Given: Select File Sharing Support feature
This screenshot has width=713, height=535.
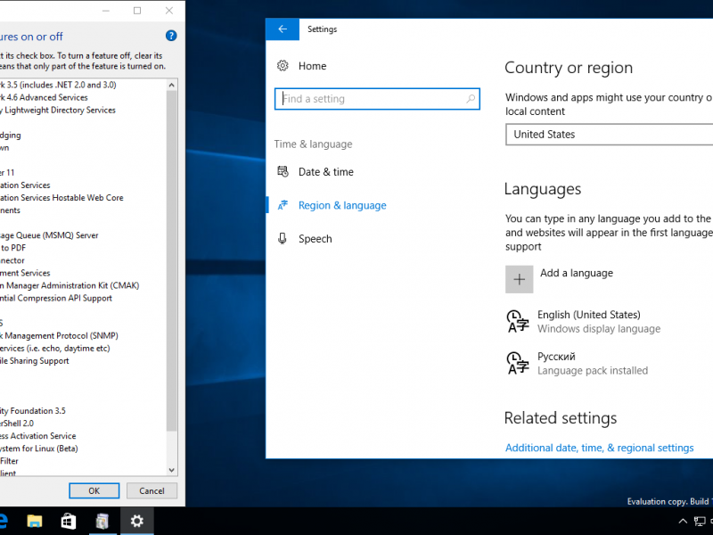Looking at the screenshot, I should (x=35, y=361).
